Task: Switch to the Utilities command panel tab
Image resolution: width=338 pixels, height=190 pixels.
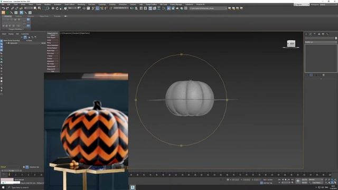Action: click(327, 34)
